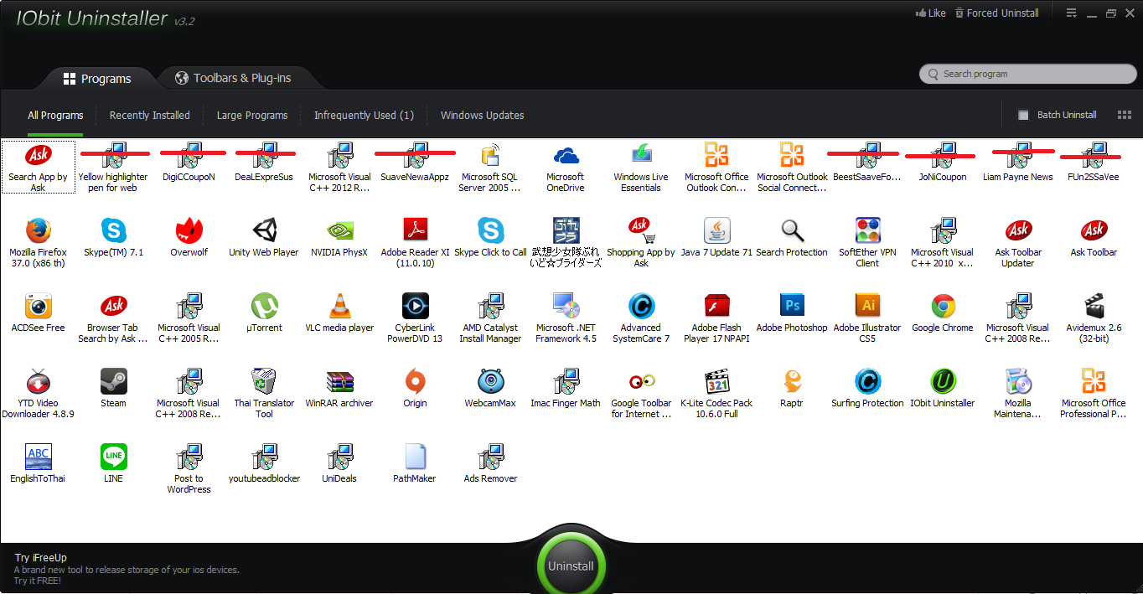Choose SoftEther VPN Client icon
Viewport: 1143px width, 594px height.
867,230
